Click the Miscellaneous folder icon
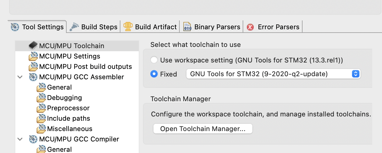The width and height of the screenshot is (382, 153). [41, 129]
